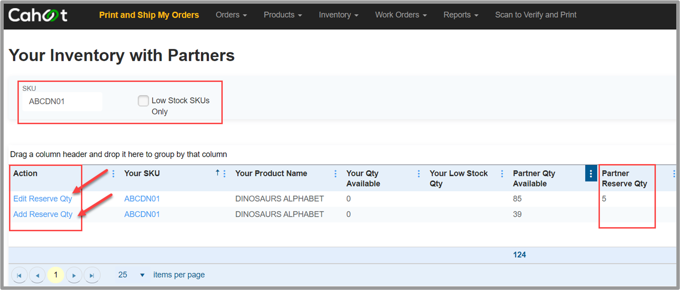Open the Products menu
The image size is (680, 290).
[x=283, y=15]
